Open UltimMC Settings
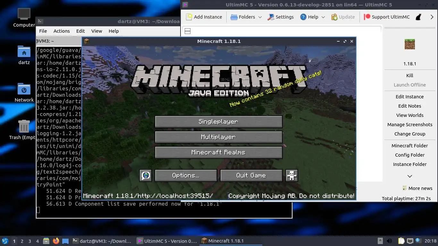This screenshot has width=438, height=246. click(x=281, y=17)
